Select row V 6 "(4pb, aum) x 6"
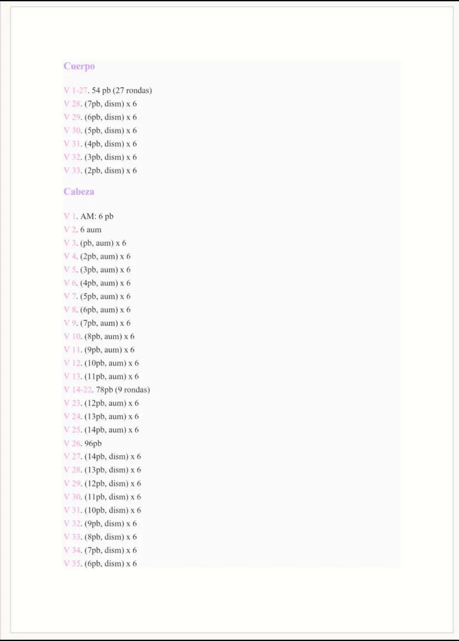This screenshot has height=641, width=459. (x=105, y=283)
